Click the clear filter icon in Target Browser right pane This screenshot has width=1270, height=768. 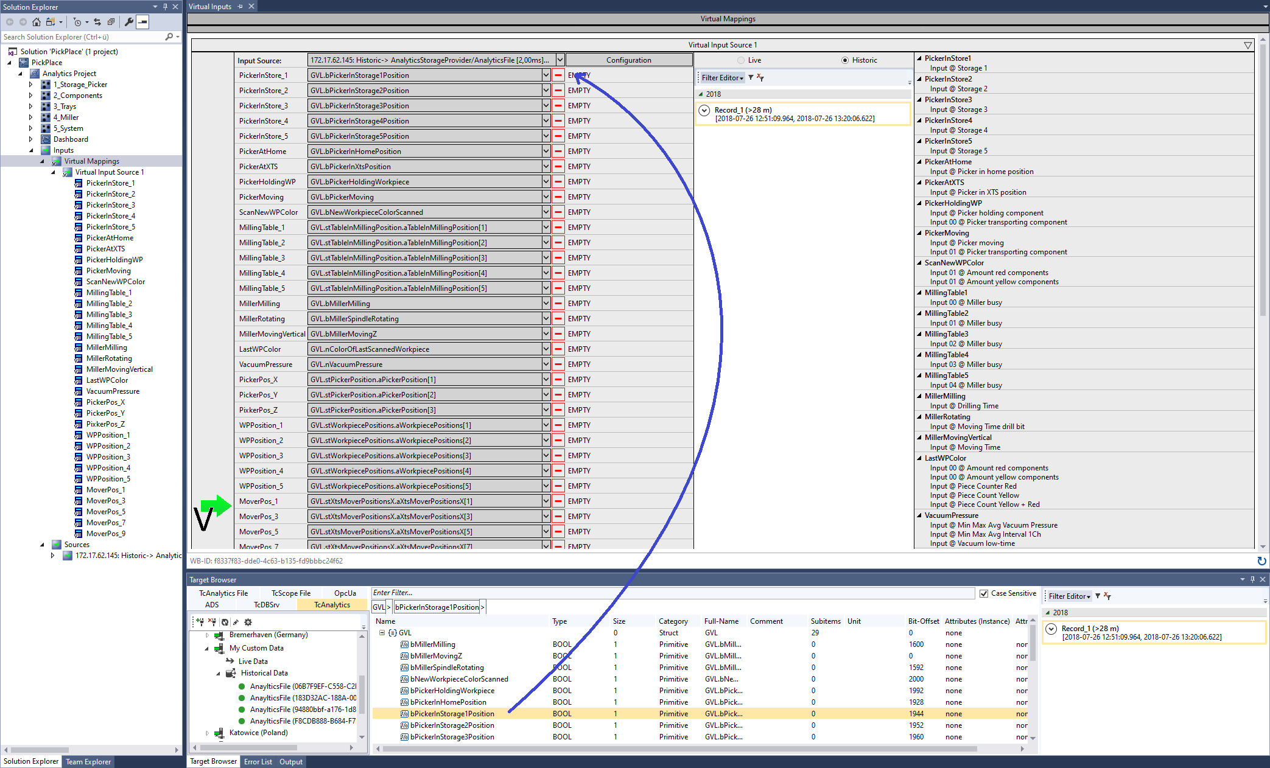coord(1107,596)
